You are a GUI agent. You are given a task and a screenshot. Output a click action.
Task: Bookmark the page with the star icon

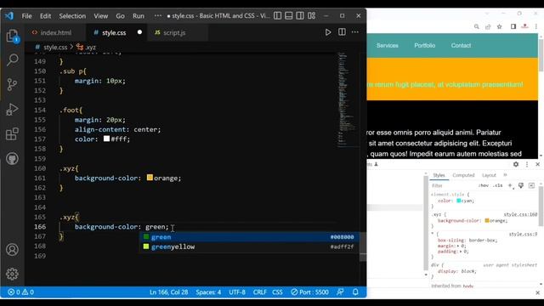[499, 26]
